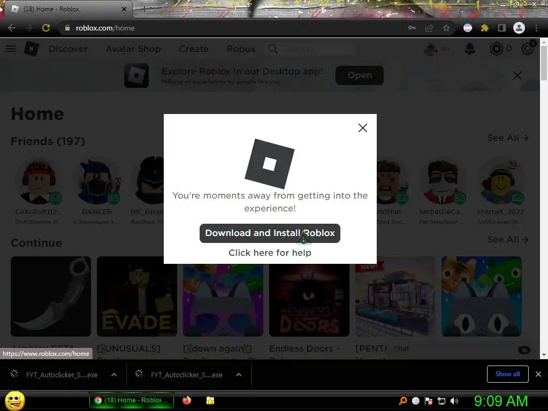
Task: Open the NEW penthouse game thumbnail
Action: 395,296
